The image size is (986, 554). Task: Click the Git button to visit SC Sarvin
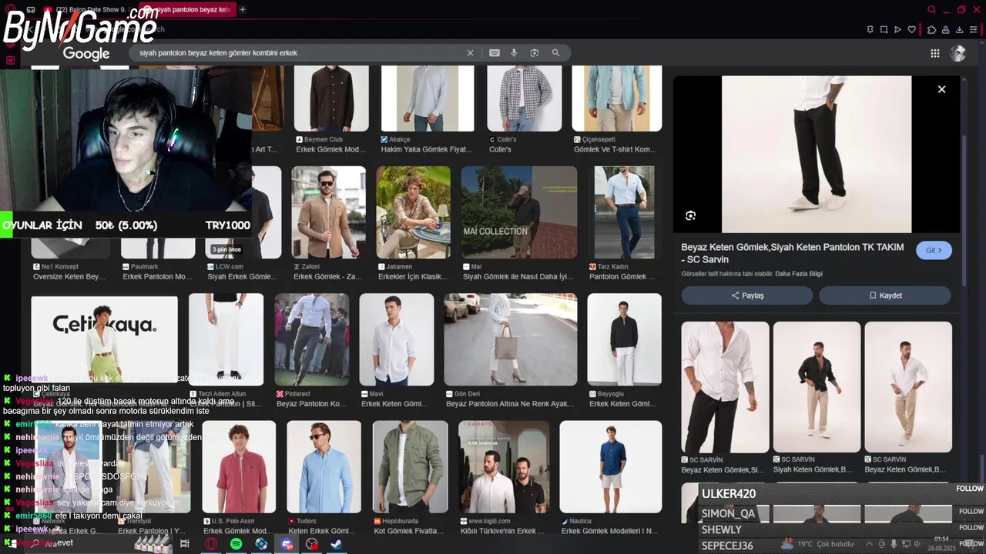934,250
